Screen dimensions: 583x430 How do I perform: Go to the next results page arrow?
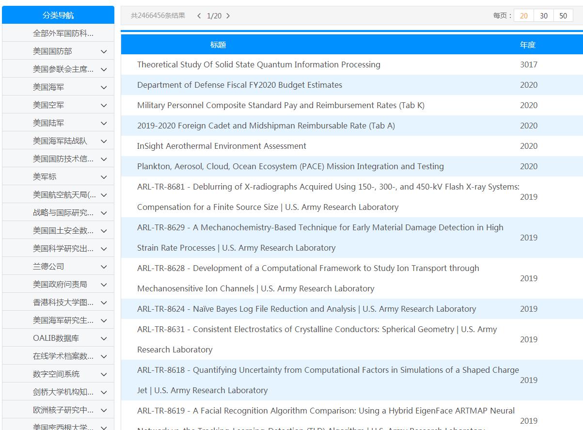coord(228,16)
